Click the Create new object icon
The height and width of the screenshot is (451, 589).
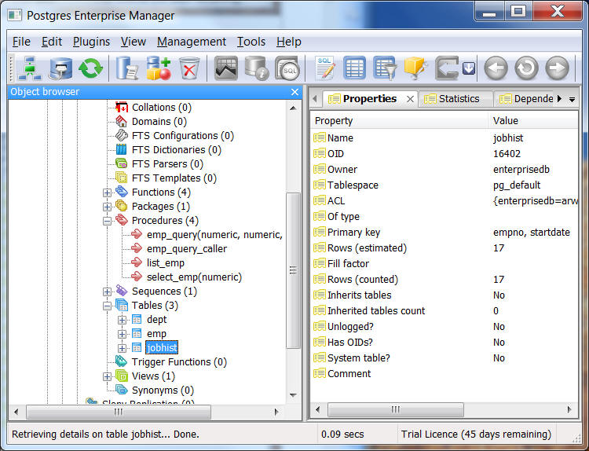coord(158,68)
